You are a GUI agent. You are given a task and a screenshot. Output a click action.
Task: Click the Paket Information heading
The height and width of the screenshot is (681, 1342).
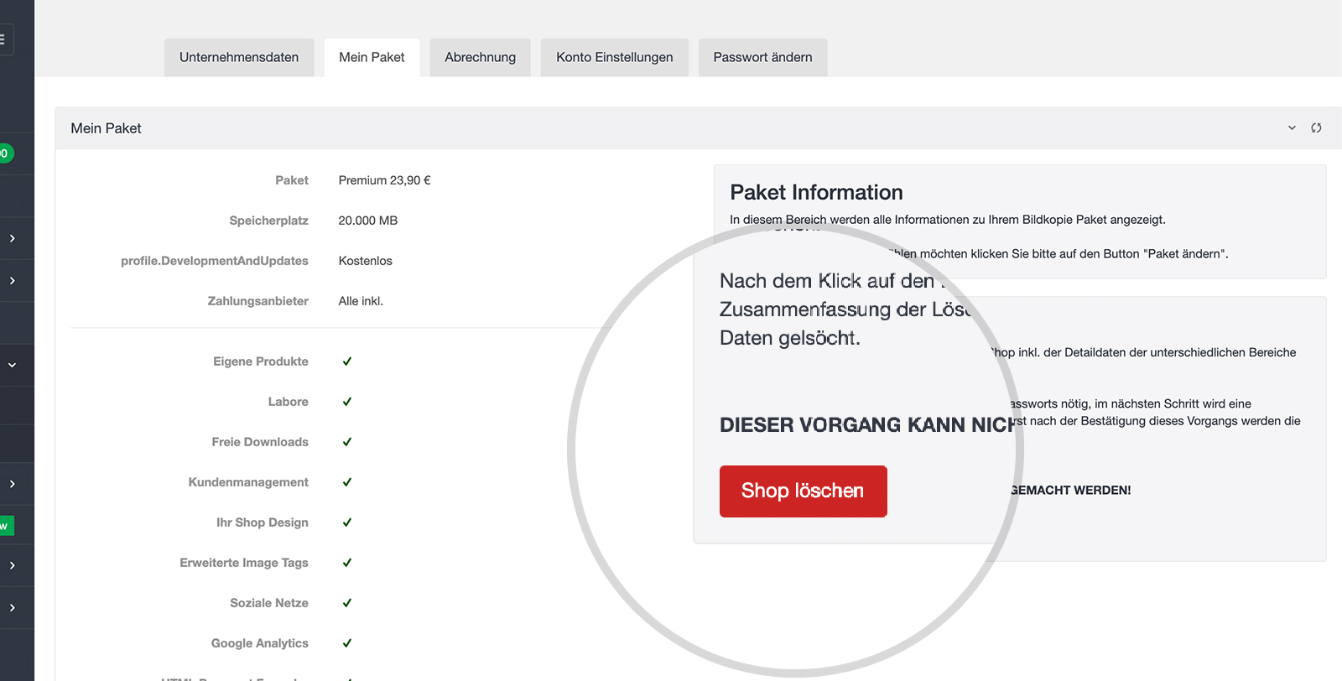816,192
